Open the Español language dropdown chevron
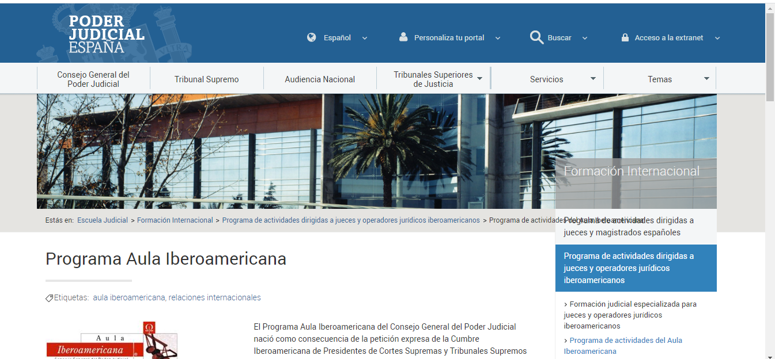This screenshot has width=775, height=359. (364, 38)
